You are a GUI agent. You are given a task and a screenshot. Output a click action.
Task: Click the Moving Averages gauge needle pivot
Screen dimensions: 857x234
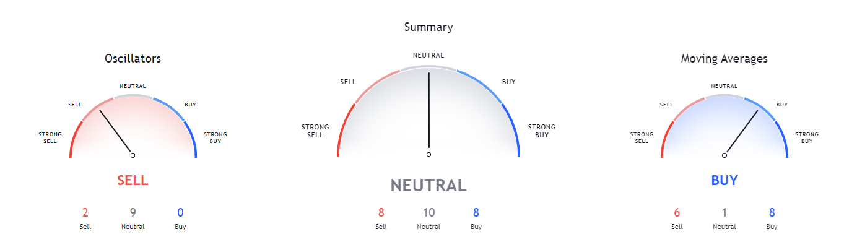[x=724, y=155]
